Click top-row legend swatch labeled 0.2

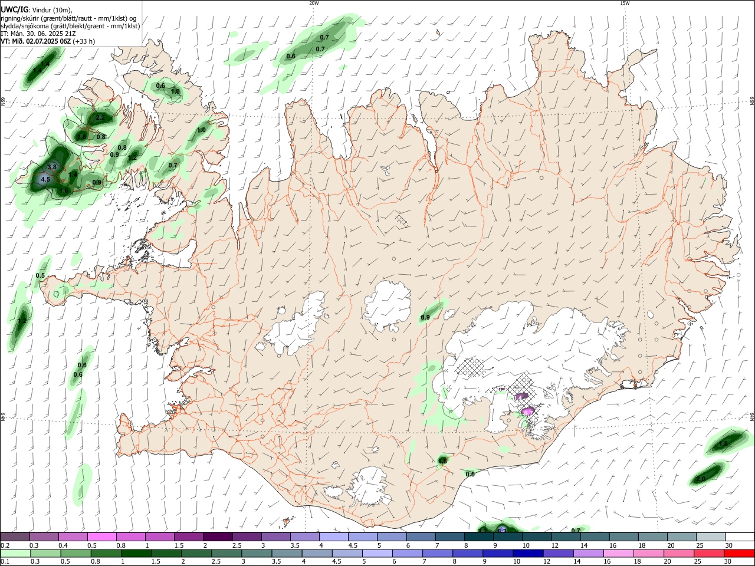[x=15, y=537]
